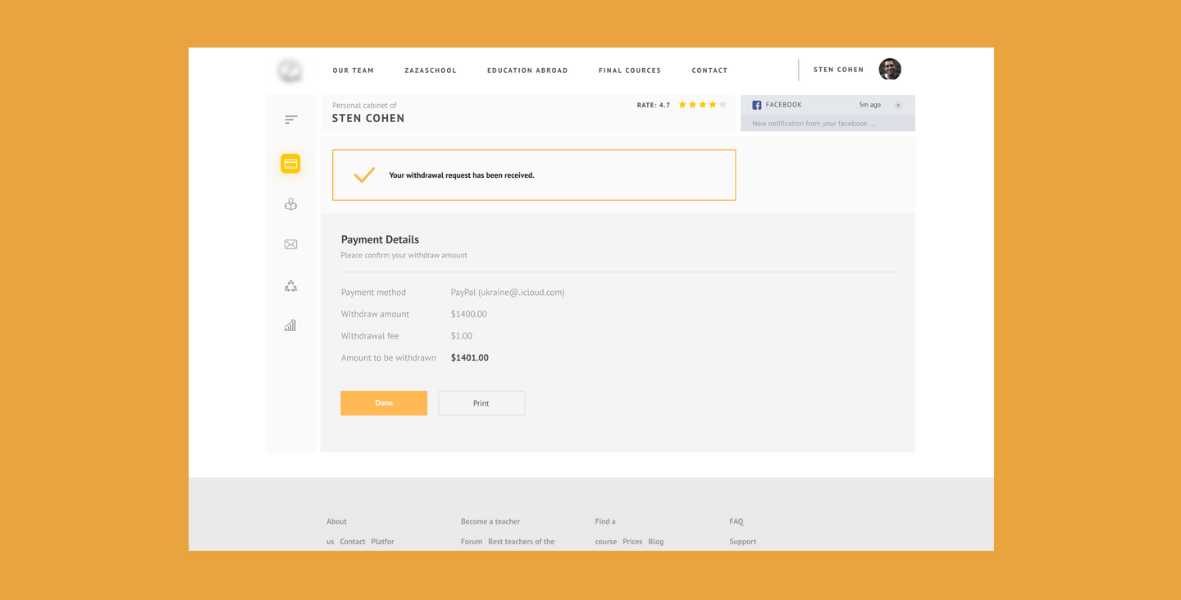Open the sidebar hamburger menu icon
Viewport: 1181px width, 600px height.
coord(291,120)
